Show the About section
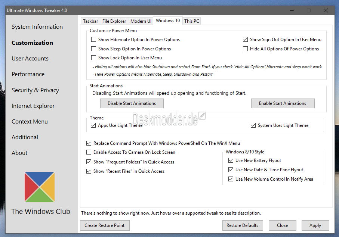Screen dimensions: 339x237 point(19,153)
